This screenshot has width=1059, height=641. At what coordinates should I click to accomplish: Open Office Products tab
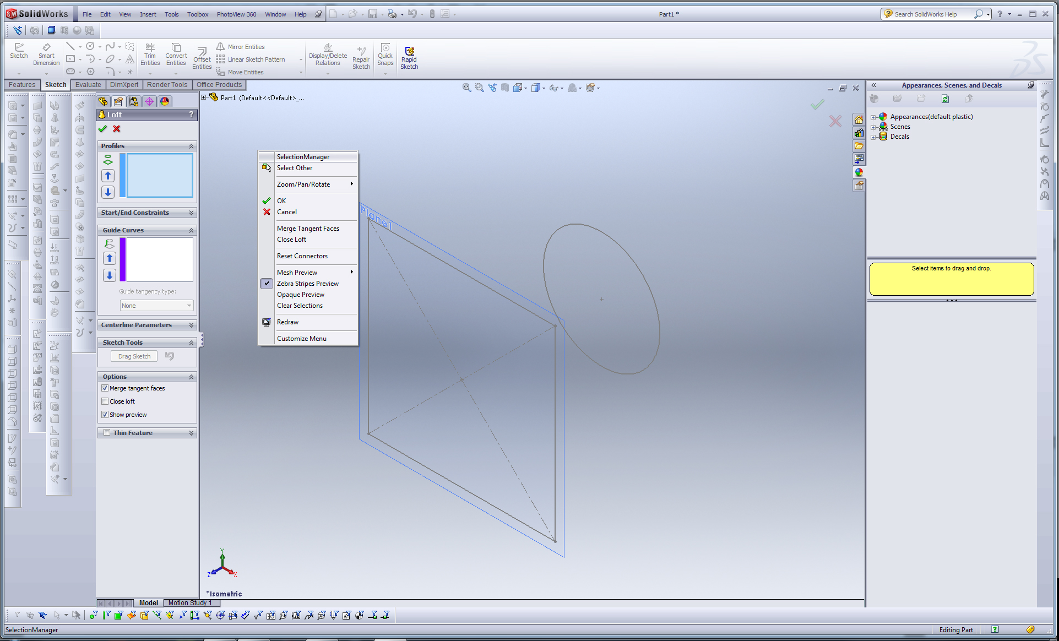[x=219, y=85]
